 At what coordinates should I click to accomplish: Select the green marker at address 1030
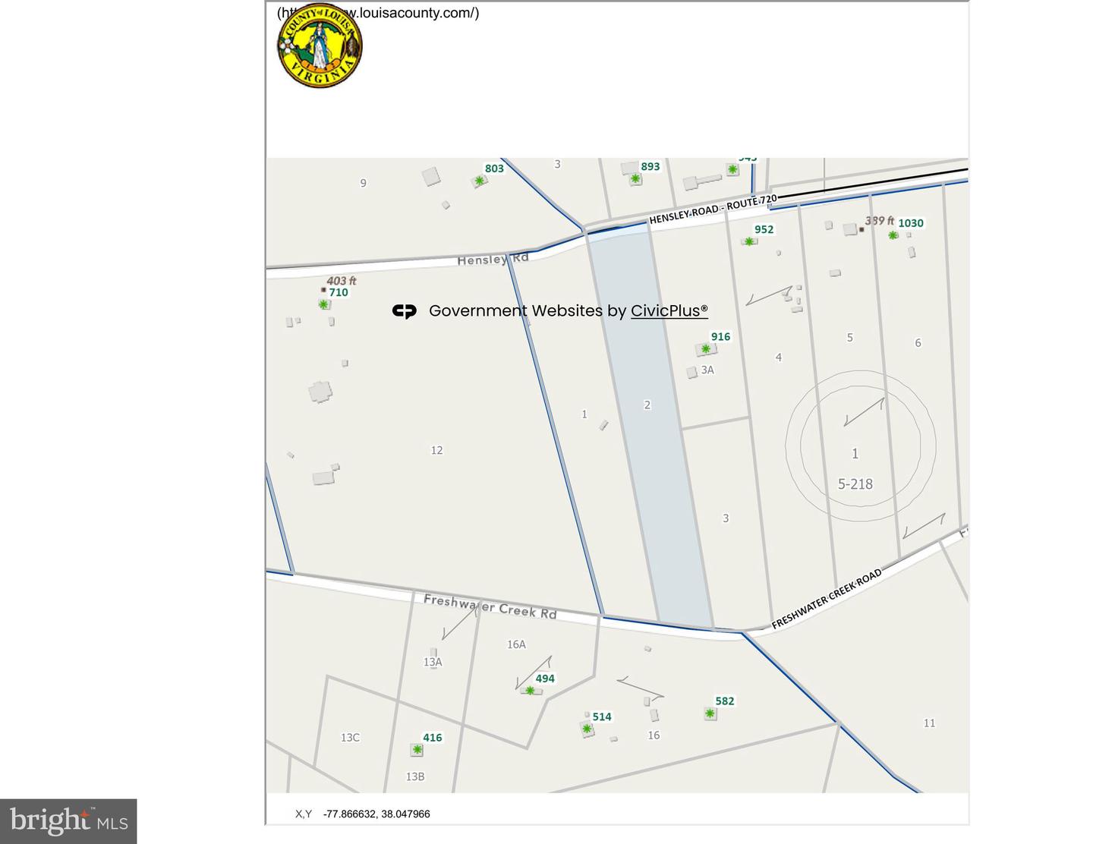pos(893,235)
